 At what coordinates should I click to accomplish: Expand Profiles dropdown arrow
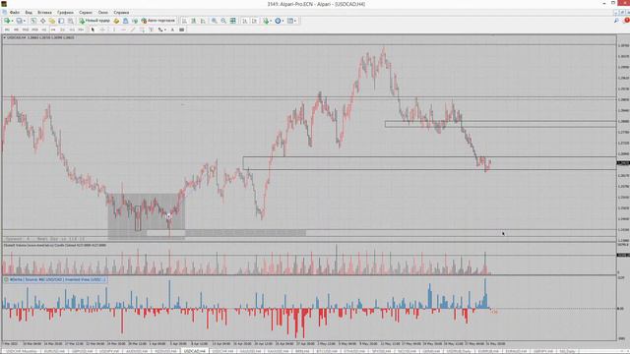25,21
